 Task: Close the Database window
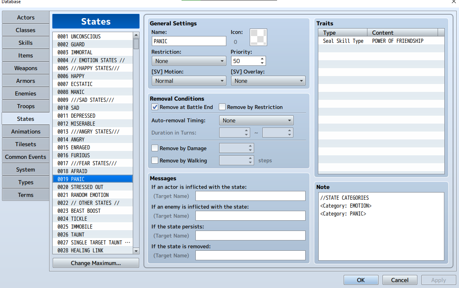(x=454, y=2)
